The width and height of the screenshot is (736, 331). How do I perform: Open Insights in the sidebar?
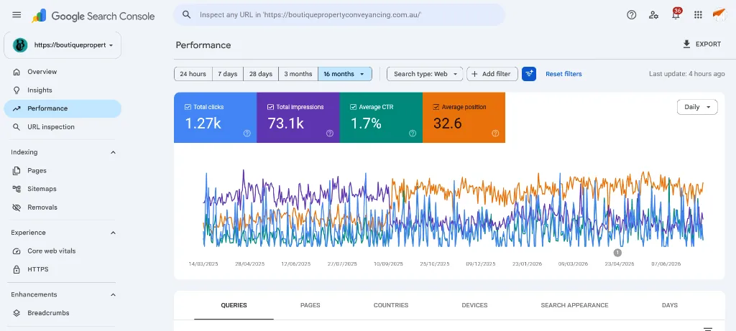pyautogui.click(x=63, y=90)
